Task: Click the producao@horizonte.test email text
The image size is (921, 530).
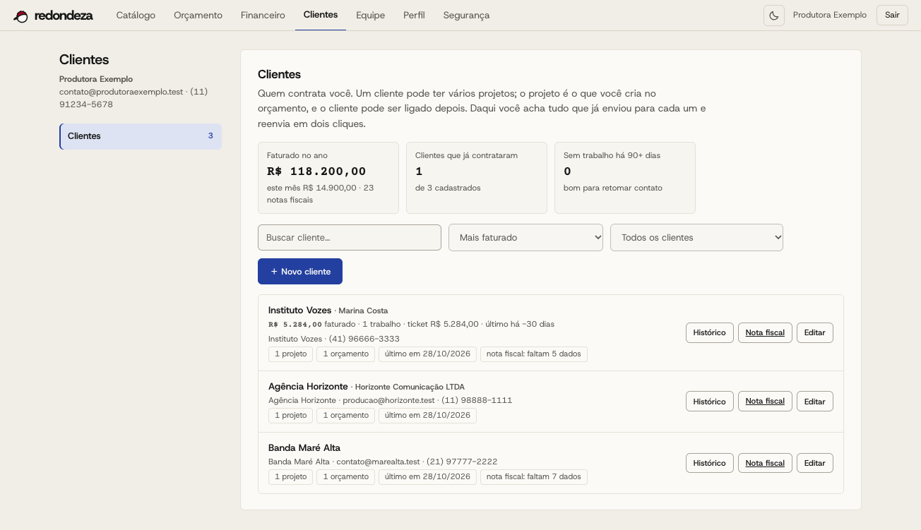Action: [x=389, y=401]
